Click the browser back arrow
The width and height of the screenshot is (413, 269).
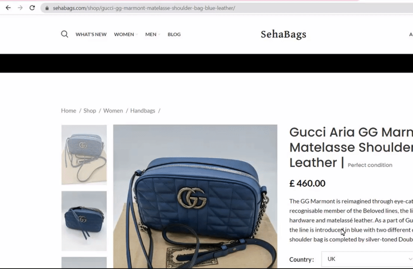tap(8, 8)
